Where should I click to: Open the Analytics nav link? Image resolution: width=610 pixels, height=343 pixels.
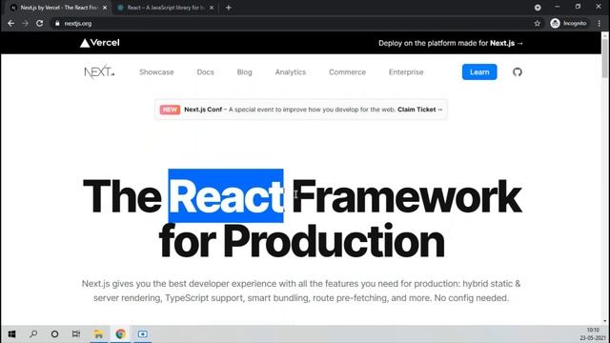pos(291,72)
